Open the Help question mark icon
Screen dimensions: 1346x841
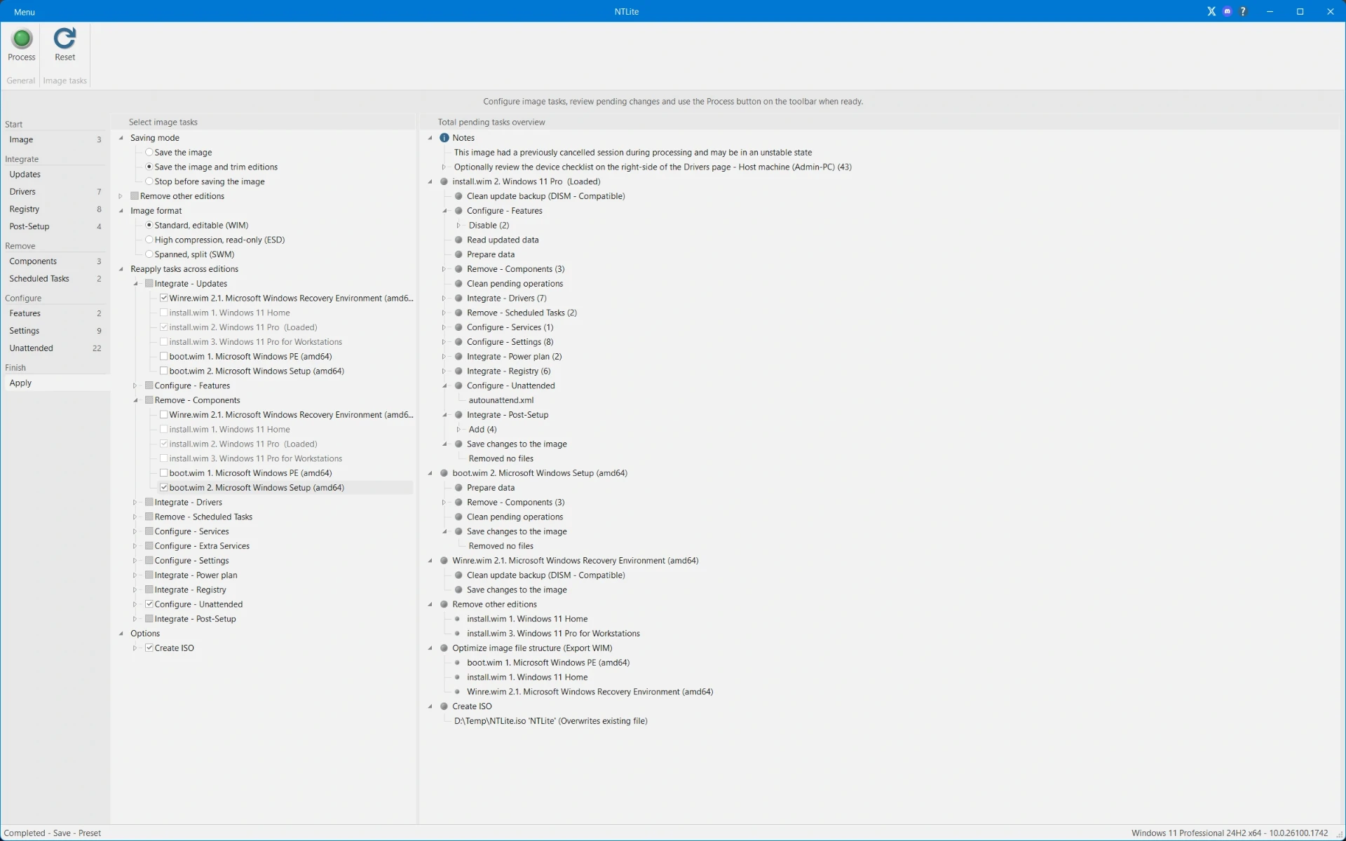pyautogui.click(x=1243, y=11)
